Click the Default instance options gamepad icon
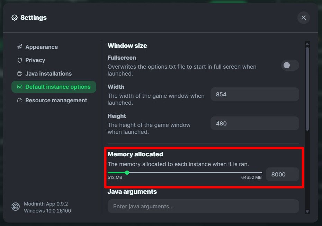The height and width of the screenshot is (226, 322). [x=20, y=87]
